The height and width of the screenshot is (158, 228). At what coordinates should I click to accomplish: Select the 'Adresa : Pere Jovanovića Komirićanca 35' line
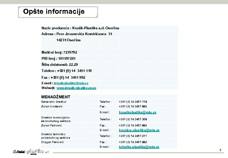coord(77,34)
